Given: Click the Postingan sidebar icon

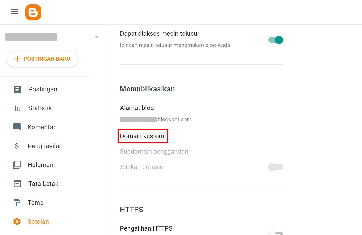Looking at the screenshot, I should [x=17, y=89].
